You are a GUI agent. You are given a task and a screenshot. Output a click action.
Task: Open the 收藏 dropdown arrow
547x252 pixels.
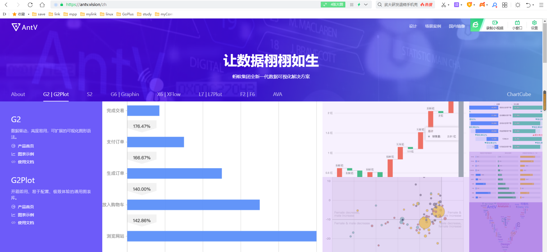[x=28, y=14]
